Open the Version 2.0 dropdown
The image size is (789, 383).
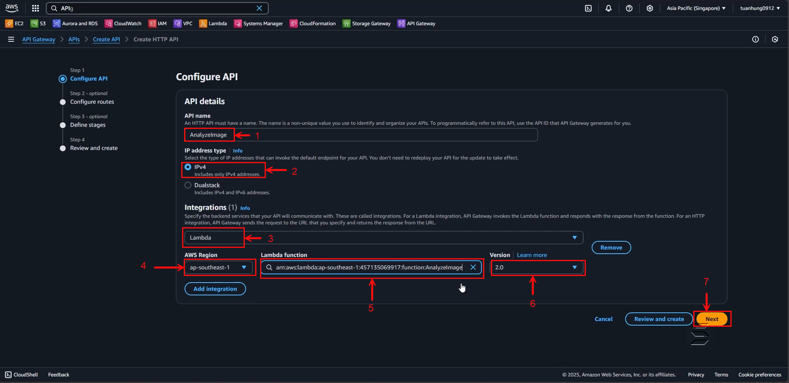point(536,267)
